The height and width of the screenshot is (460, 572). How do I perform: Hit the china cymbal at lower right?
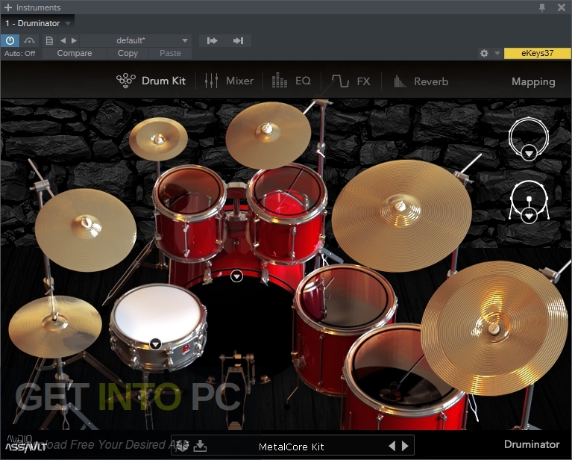(x=494, y=328)
